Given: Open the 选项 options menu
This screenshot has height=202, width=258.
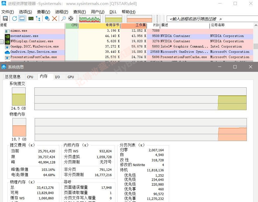Looking at the screenshot, I should pos(25,12).
